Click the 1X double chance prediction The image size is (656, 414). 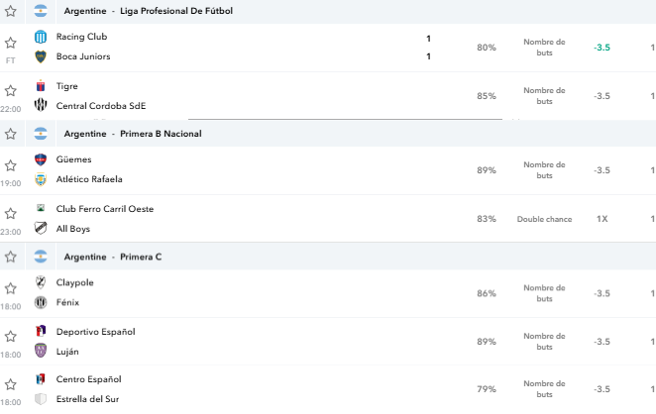[x=602, y=219]
